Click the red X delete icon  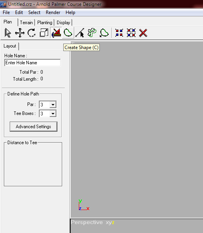(x=143, y=33)
